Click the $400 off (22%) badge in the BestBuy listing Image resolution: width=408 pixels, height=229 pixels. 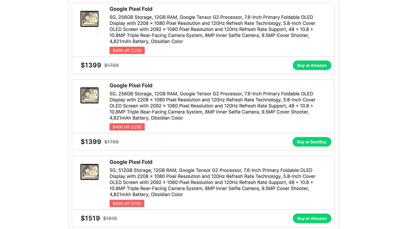[127, 127]
